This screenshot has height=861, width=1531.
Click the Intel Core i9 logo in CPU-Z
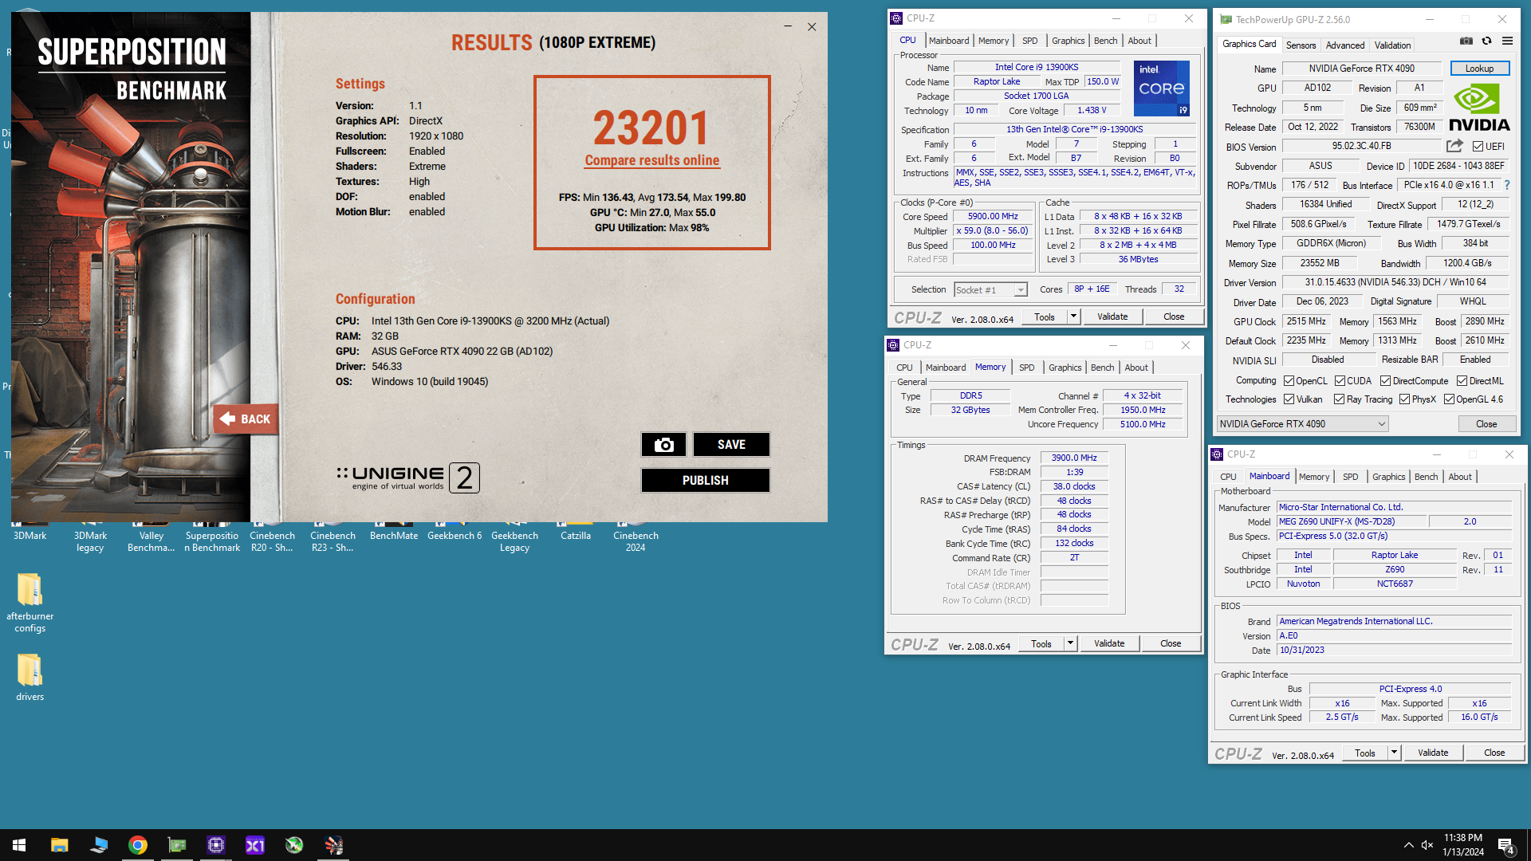(1162, 88)
